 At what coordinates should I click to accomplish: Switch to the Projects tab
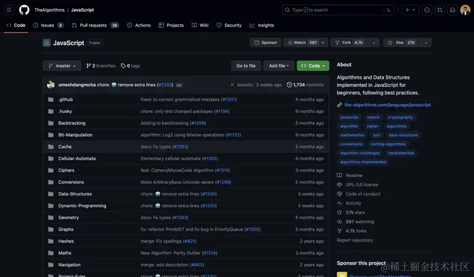click(171, 25)
